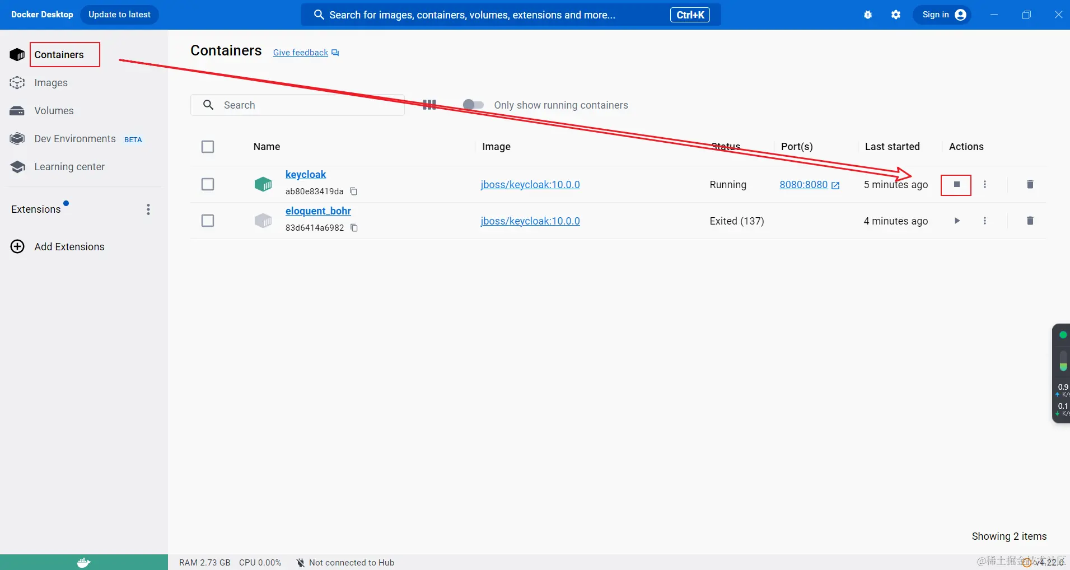Click the keycloak container cube icon
The image size is (1070, 570).
coord(263,184)
